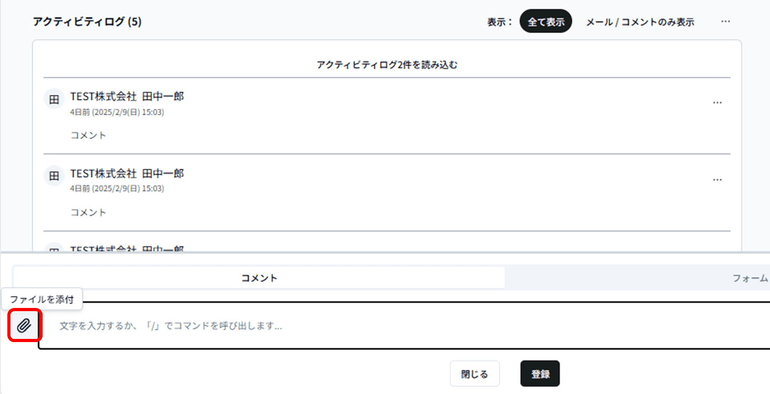Viewport: 770px width, 394px height.
Task: Click the 田 avatar on the second comment
Action: coord(53,176)
